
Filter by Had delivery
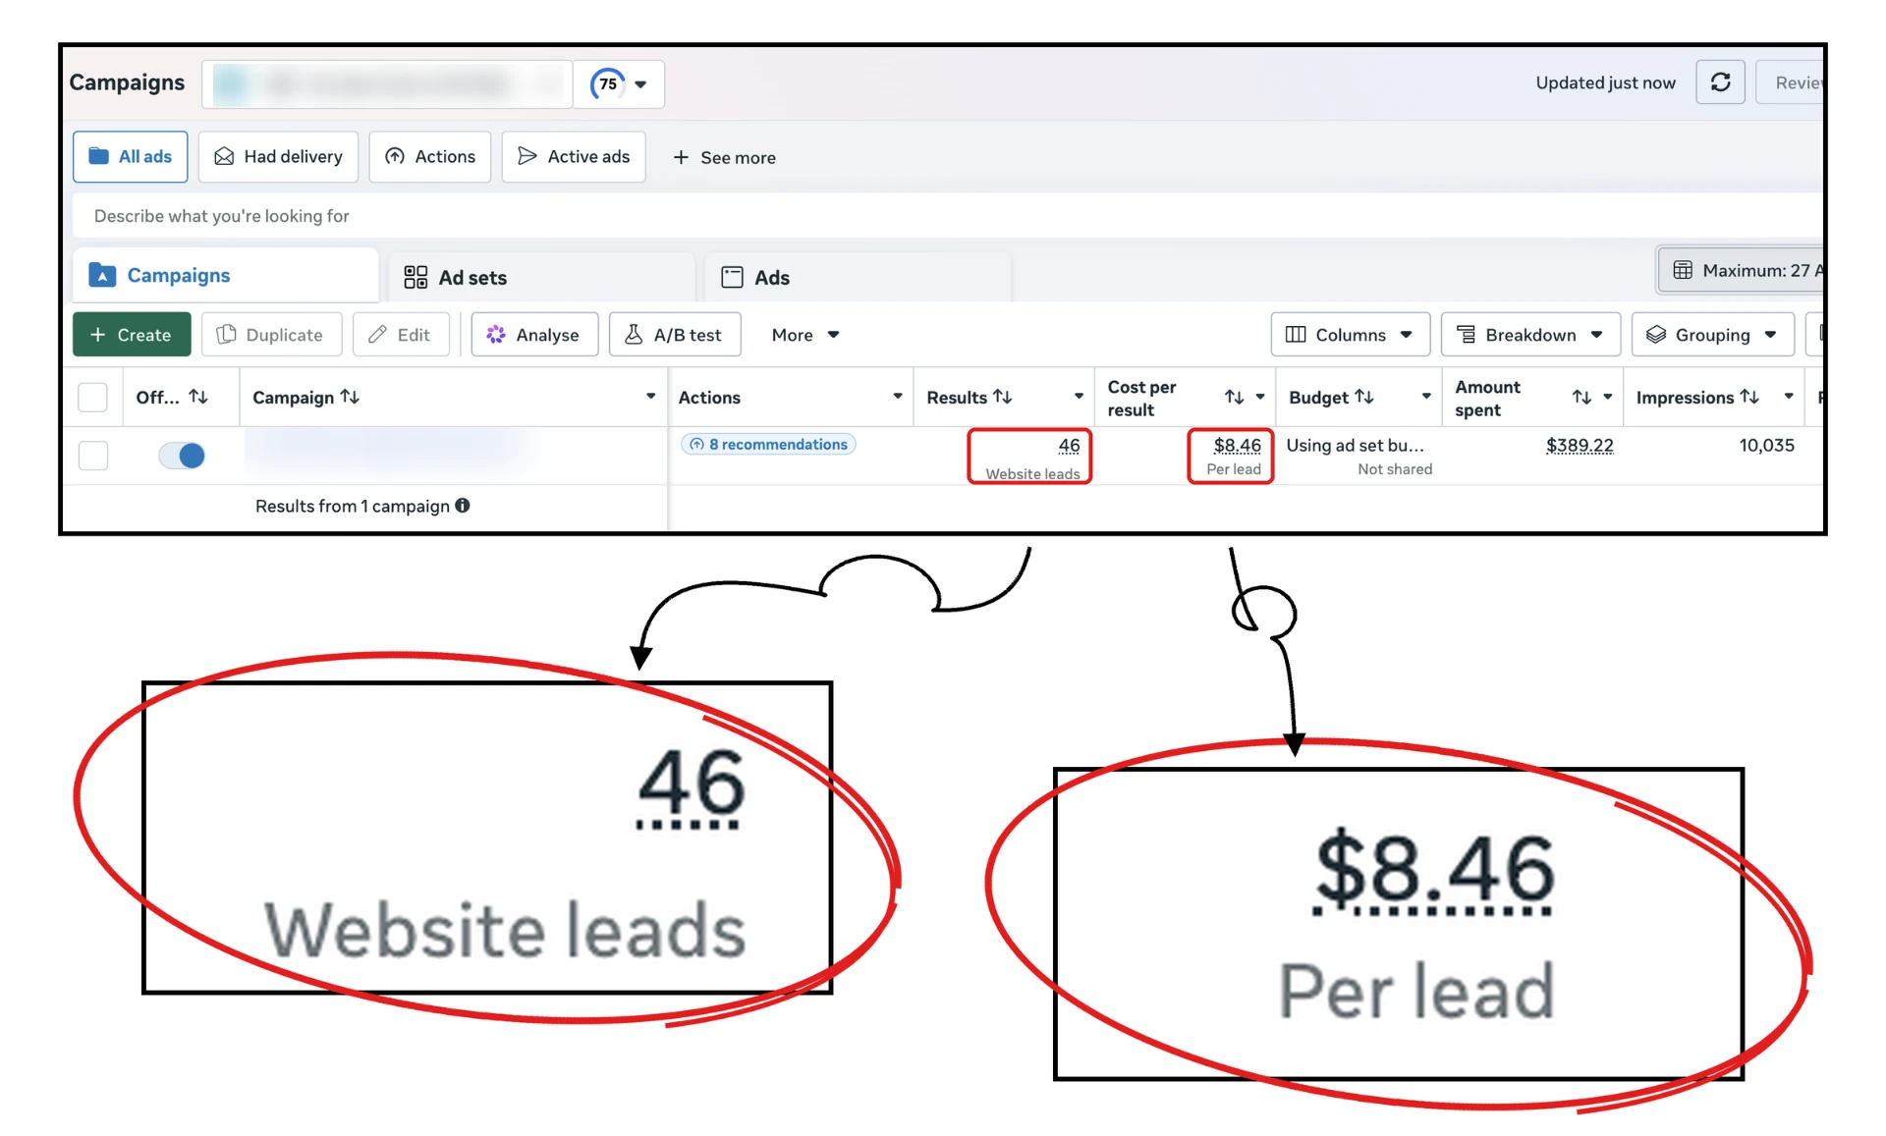(x=278, y=157)
